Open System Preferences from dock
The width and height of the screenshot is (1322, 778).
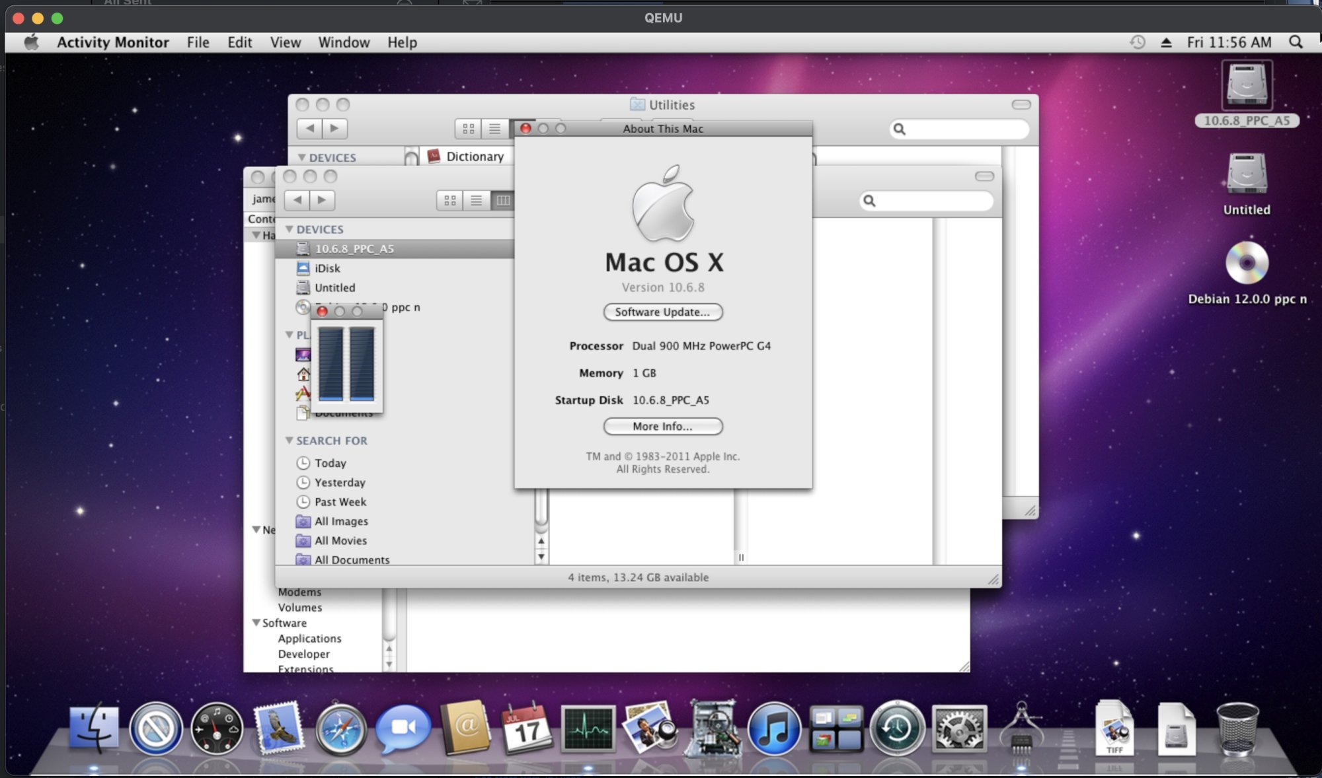tap(958, 730)
